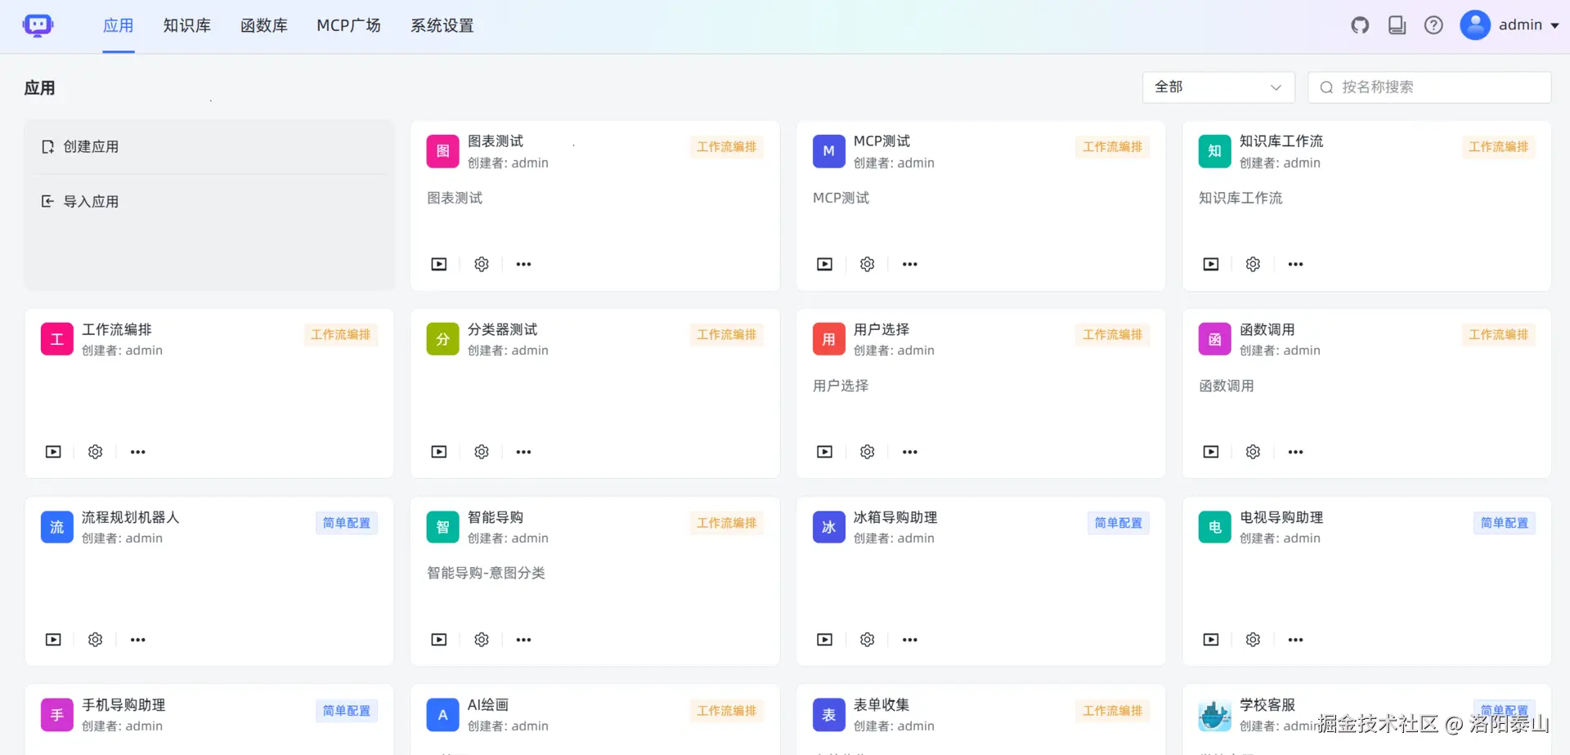Click the app logo in top-left corner
1570x755 pixels.
(38, 25)
